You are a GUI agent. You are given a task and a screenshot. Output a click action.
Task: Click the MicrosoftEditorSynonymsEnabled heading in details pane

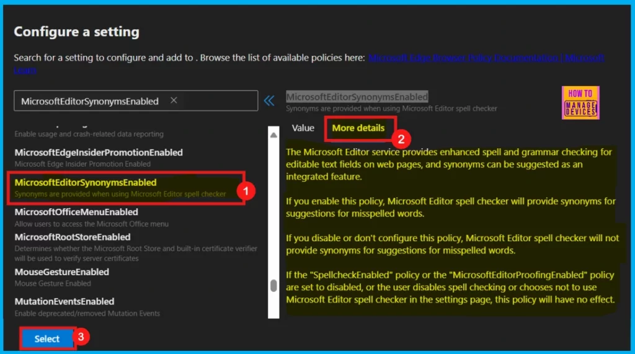(x=357, y=97)
